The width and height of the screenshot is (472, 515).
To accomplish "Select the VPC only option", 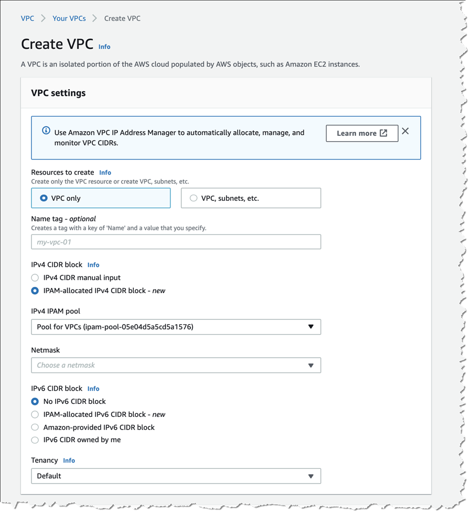I will tap(101, 198).
